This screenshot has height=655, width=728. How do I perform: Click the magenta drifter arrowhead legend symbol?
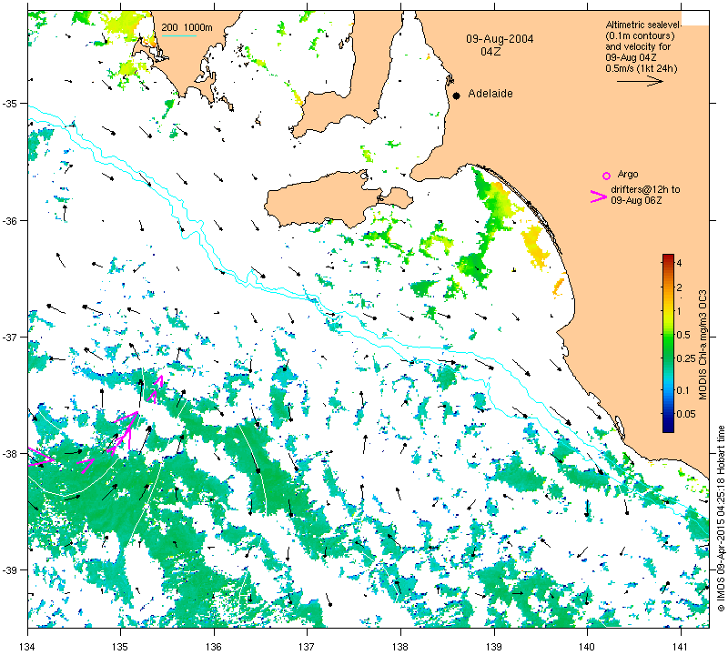(x=599, y=196)
